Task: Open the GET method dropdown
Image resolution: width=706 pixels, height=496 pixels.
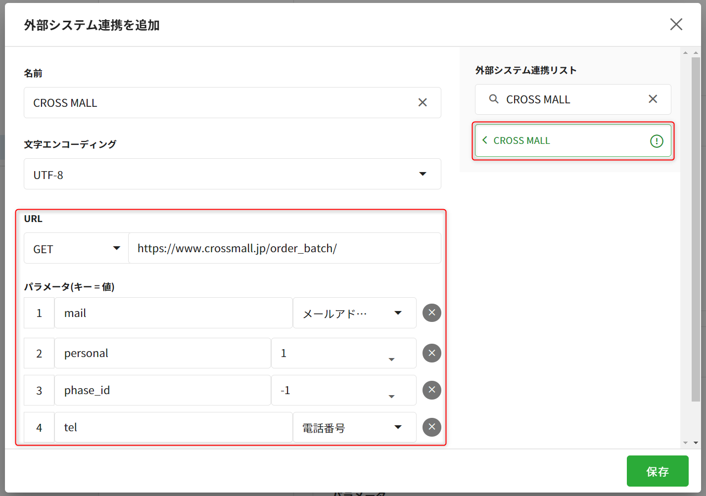Action: coord(76,248)
